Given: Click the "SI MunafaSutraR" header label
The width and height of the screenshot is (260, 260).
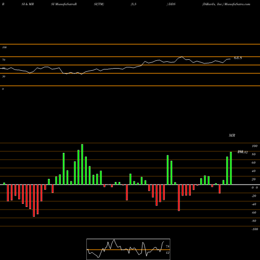Looking at the screenshot, I should (x=64, y=4).
